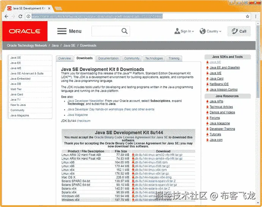This screenshot has width=262, height=207.
Task: Switch to the Overview tab
Action: click(x=65, y=58)
